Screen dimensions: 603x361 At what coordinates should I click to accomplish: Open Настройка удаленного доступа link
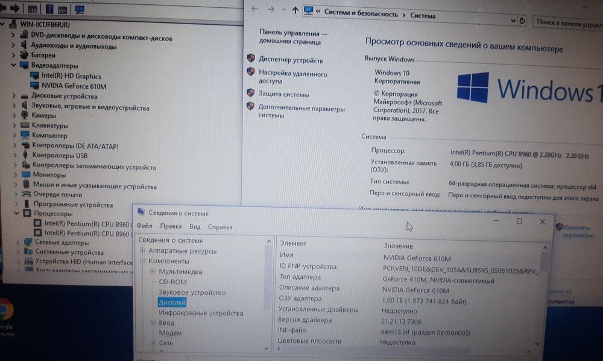click(292, 77)
